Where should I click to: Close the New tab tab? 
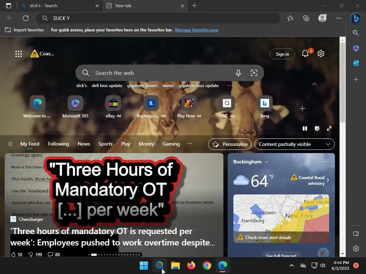click(182, 6)
